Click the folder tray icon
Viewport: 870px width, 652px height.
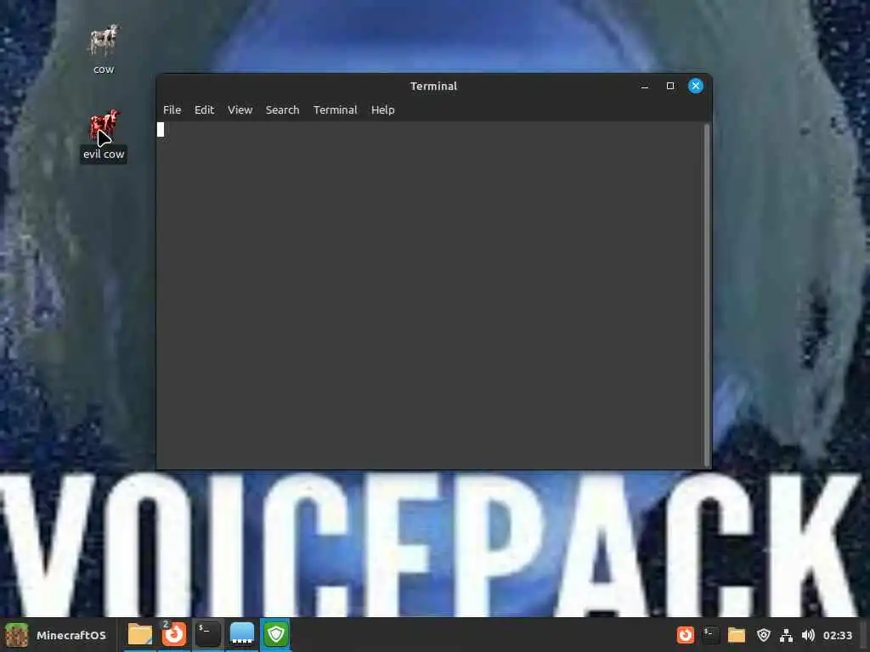(737, 635)
